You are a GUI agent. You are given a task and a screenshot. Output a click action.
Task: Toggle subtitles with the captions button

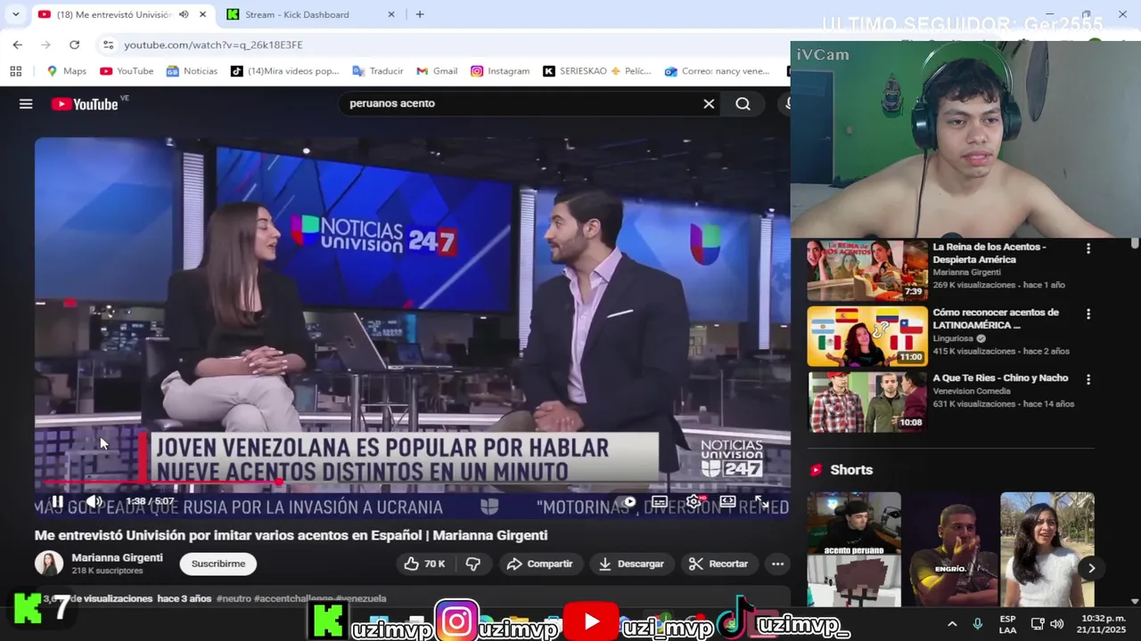coord(660,502)
